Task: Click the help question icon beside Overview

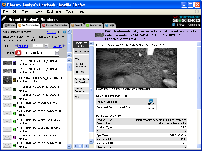Action: [x=64, y=32]
